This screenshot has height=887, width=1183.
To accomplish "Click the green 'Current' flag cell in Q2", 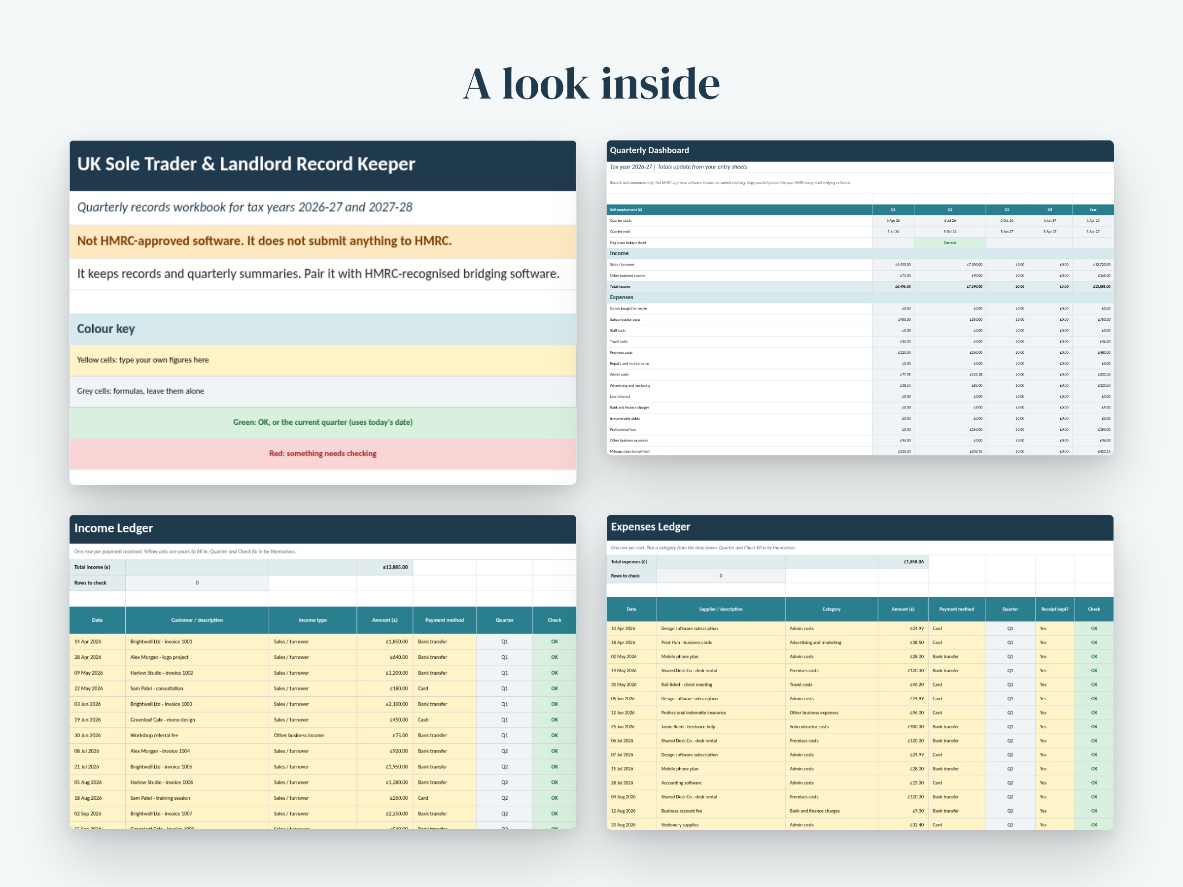I will [x=950, y=243].
